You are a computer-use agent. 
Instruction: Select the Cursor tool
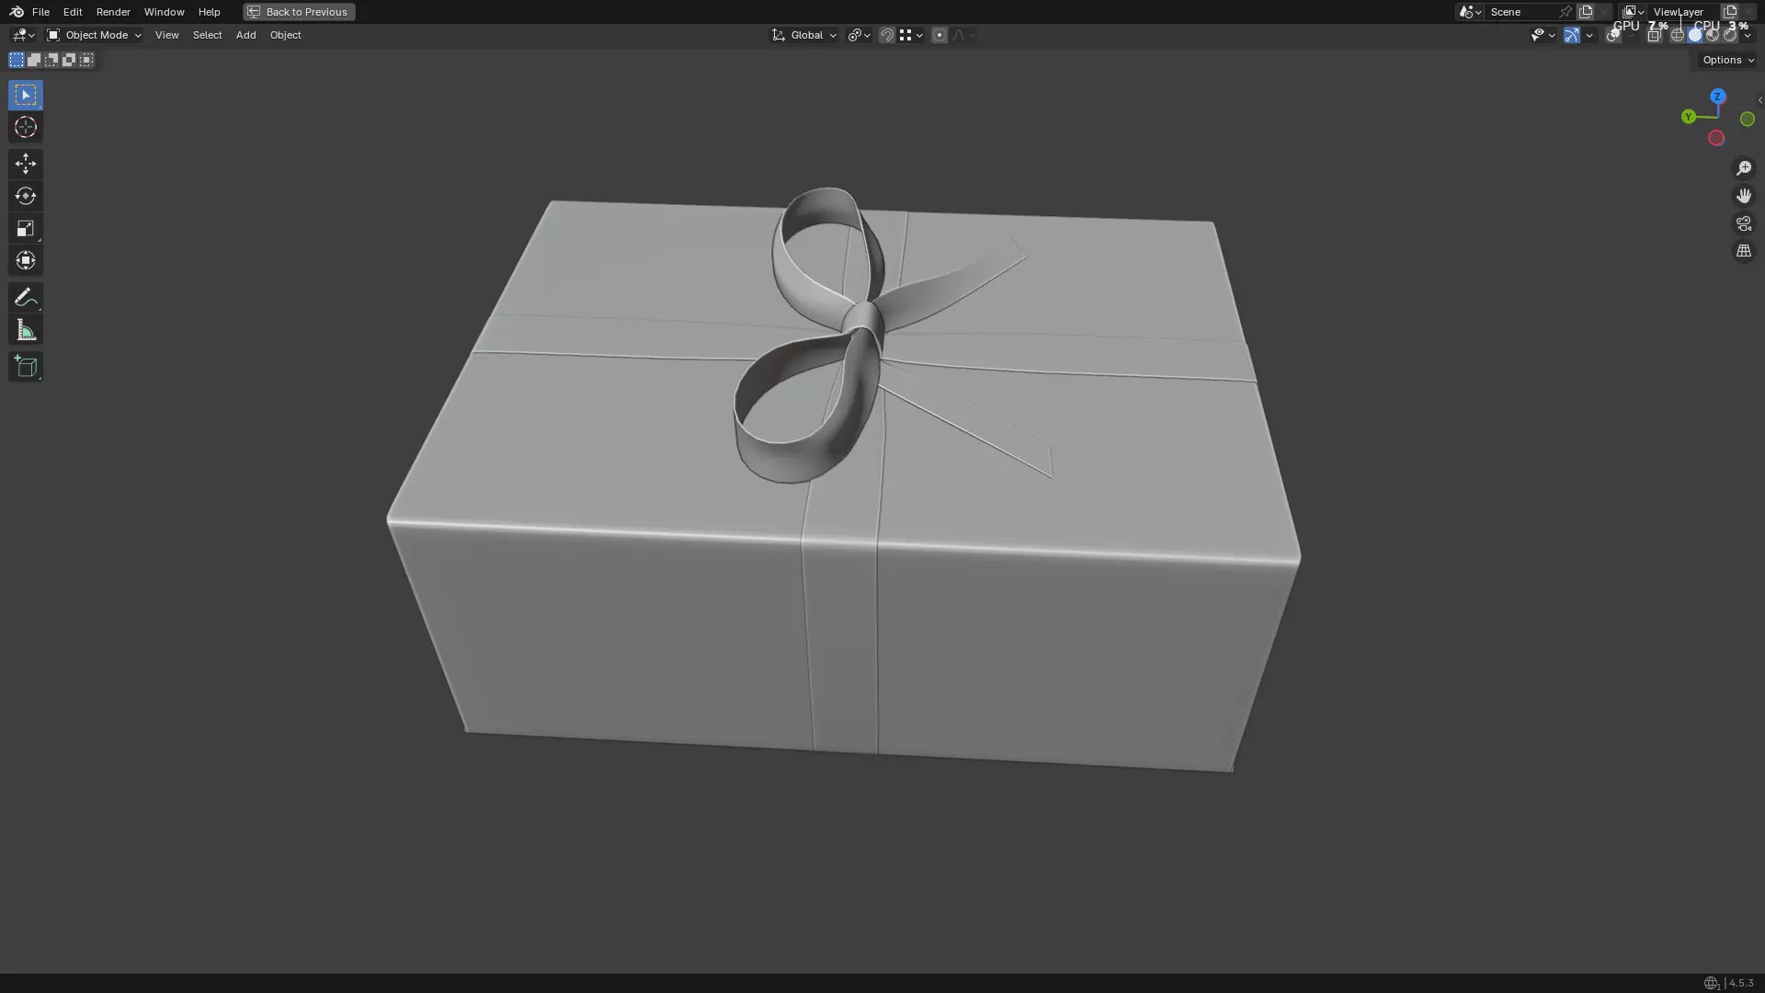click(x=26, y=127)
